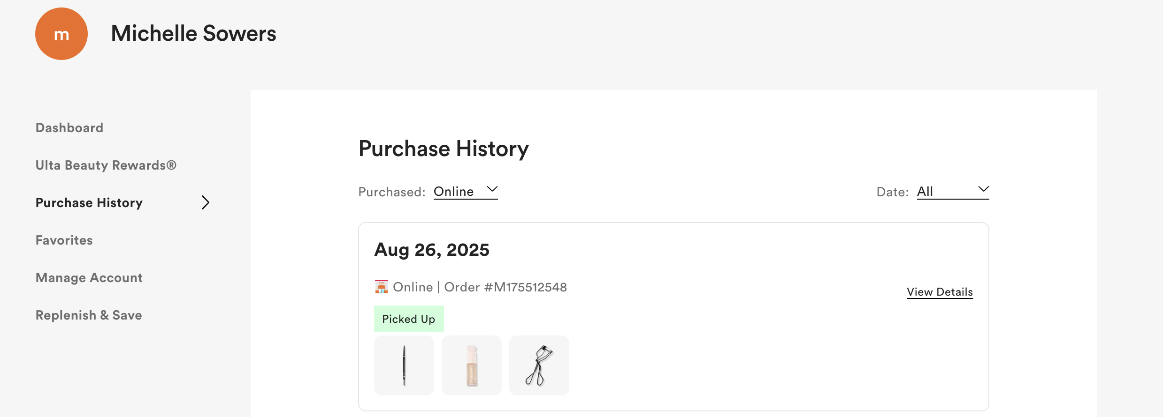
Task: Click the orange "m" profile avatar
Action: pos(61,34)
